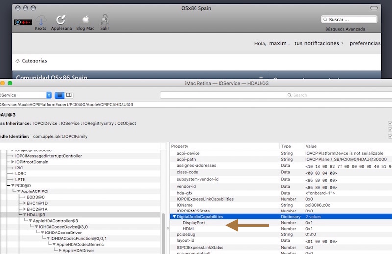
Task: Select IOPCIExpressLinkStatus property row
Action: point(281,248)
